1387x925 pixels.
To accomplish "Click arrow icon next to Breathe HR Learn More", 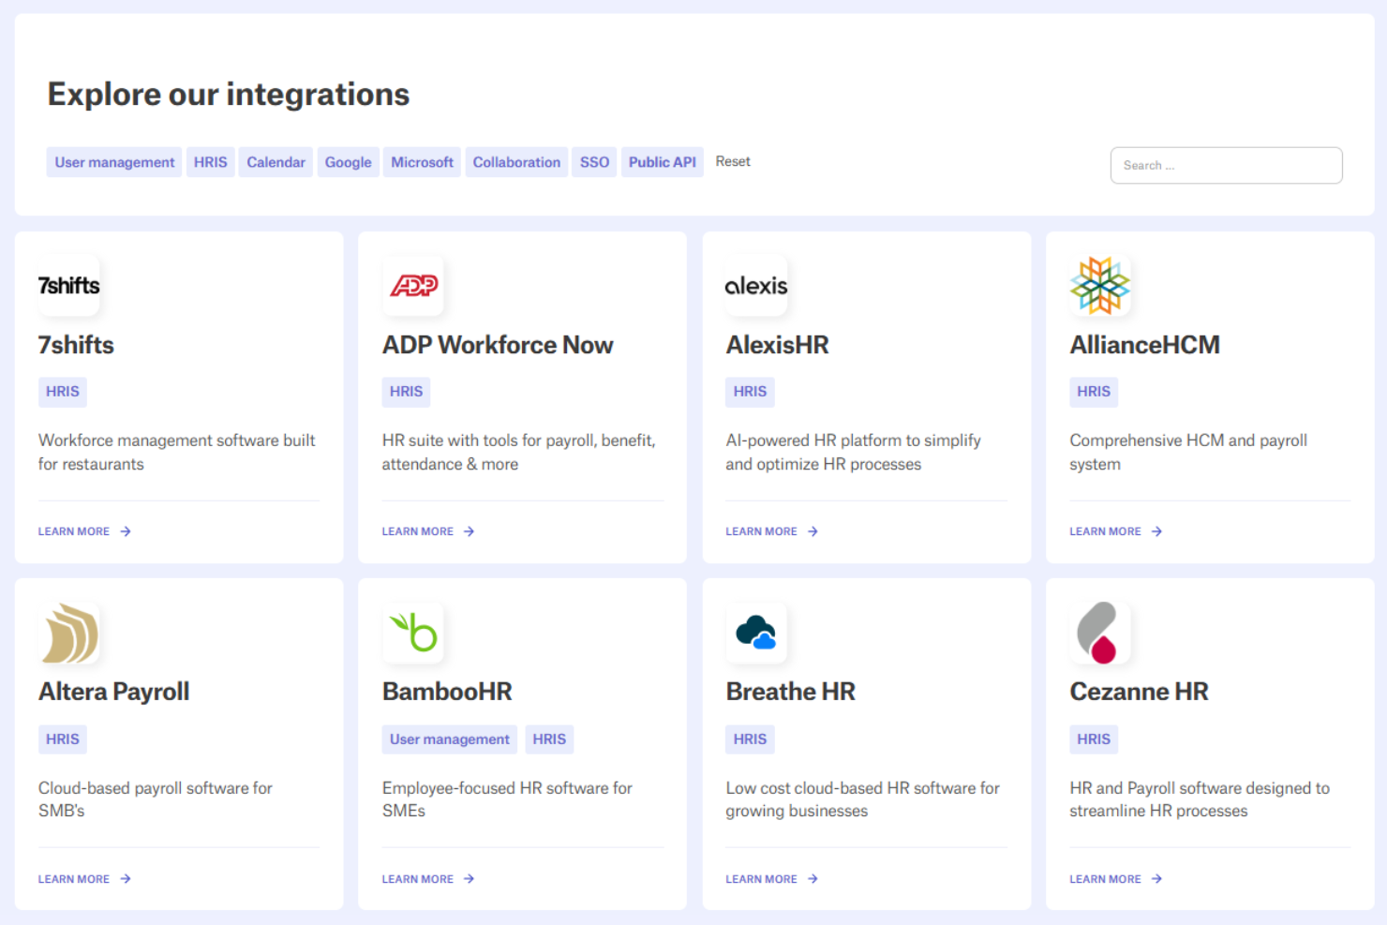I will pos(813,879).
